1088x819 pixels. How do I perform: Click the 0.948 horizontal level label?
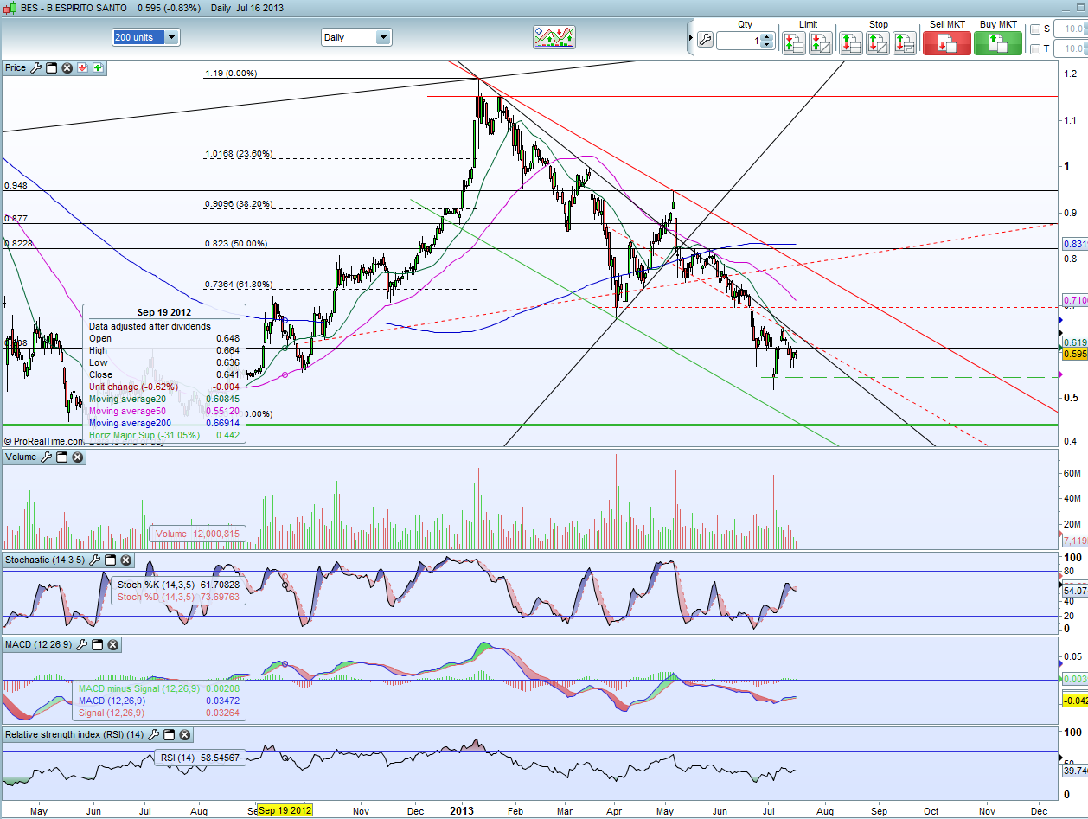(16, 185)
